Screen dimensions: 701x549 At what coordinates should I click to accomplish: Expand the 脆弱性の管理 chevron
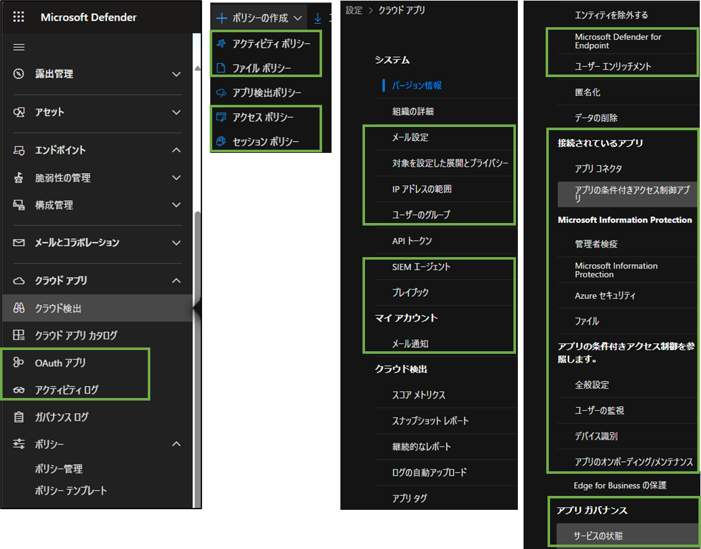click(177, 178)
